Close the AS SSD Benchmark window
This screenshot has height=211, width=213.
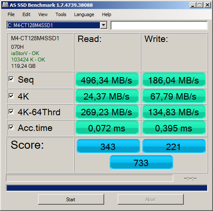click(207, 5)
